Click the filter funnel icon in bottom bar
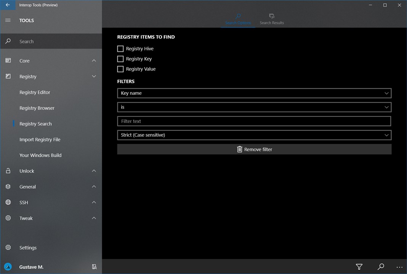This screenshot has width=407, height=274. tap(359, 266)
